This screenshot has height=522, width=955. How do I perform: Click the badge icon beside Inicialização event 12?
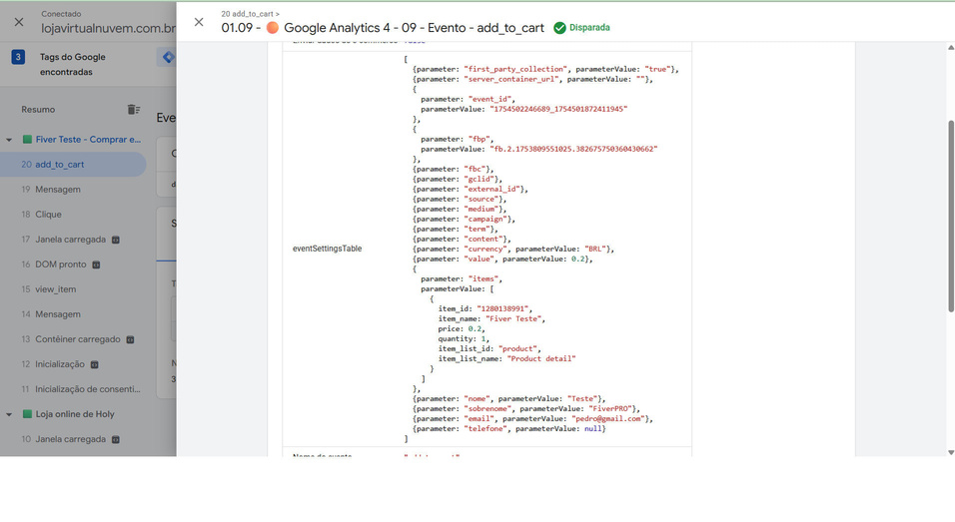[95, 364]
